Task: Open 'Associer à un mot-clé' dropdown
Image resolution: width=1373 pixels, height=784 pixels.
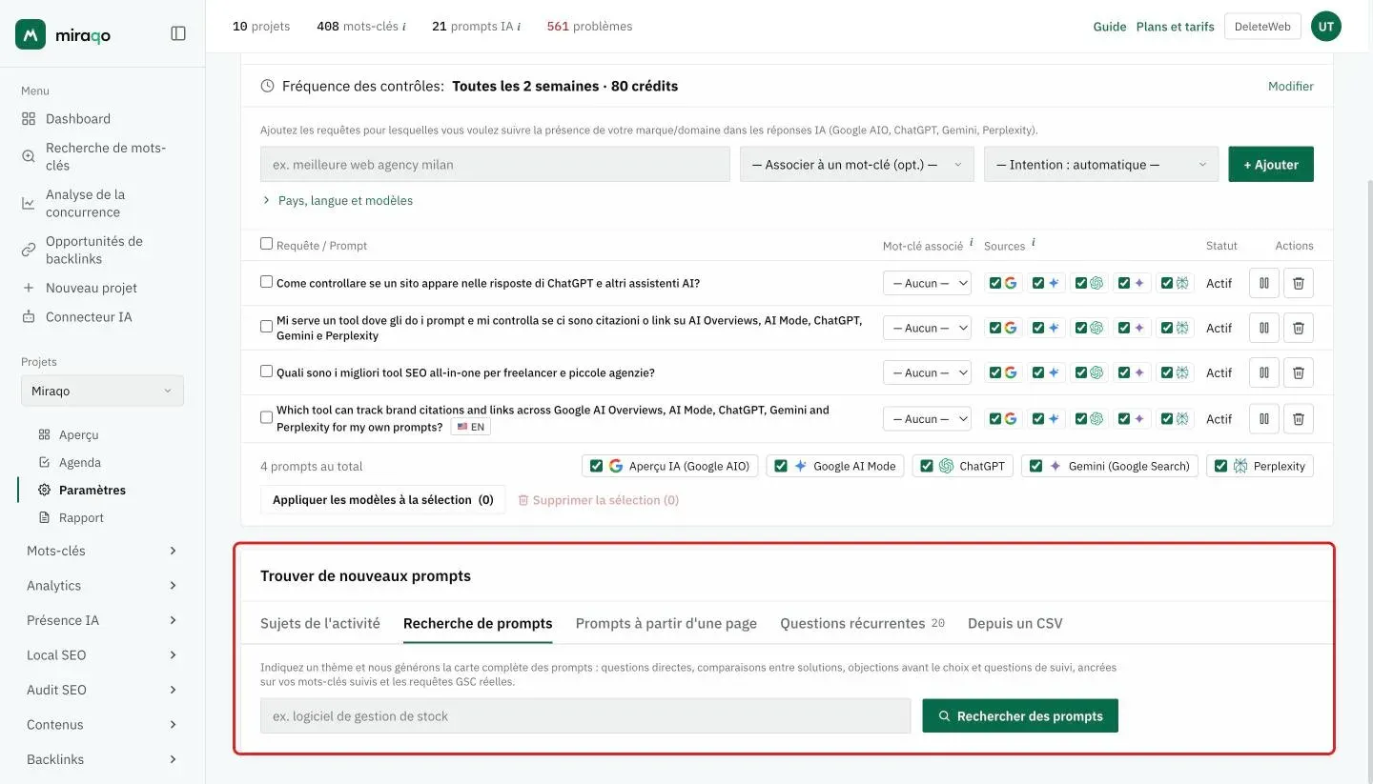Action: coord(857,164)
